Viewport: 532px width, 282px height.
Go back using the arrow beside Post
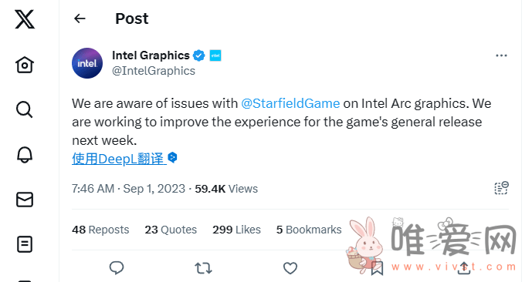pyautogui.click(x=80, y=18)
